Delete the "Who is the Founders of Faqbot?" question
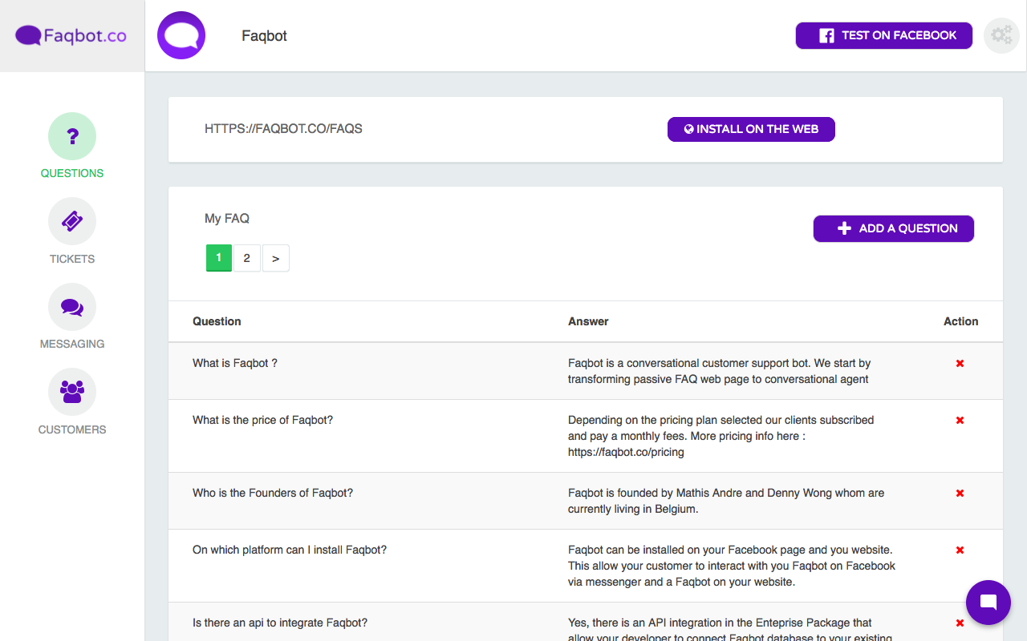 tap(960, 494)
